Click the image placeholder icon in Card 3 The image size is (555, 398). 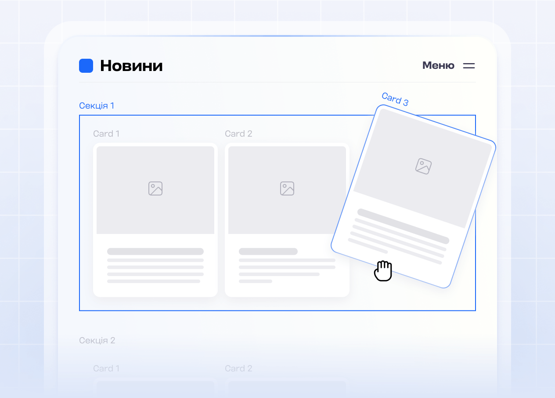click(423, 167)
